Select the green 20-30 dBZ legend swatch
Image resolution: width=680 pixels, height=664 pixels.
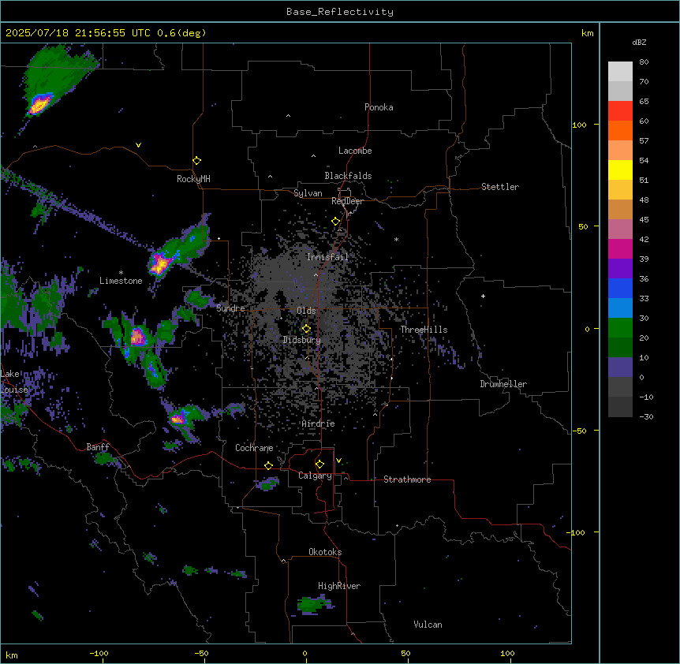pyautogui.click(x=620, y=328)
